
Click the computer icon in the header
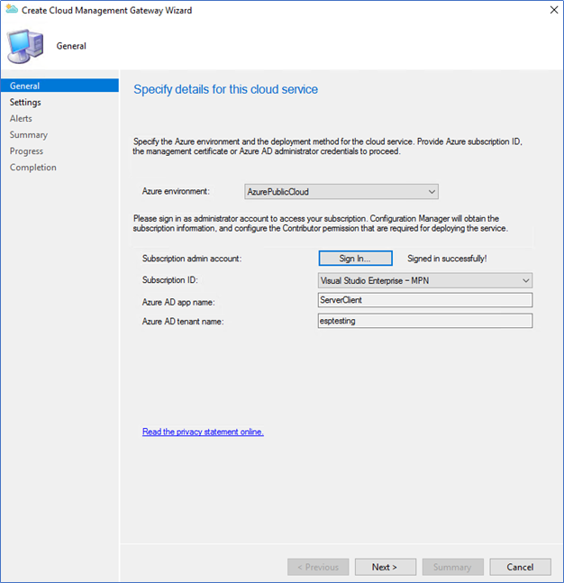(25, 46)
